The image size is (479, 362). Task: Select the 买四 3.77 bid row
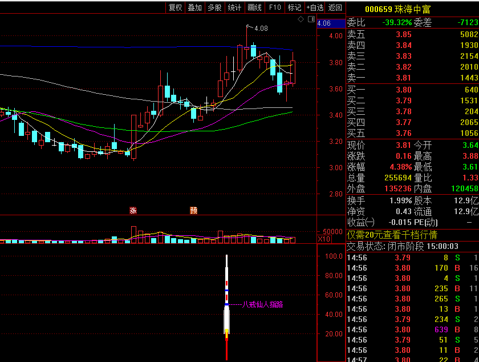[x=412, y=122]
